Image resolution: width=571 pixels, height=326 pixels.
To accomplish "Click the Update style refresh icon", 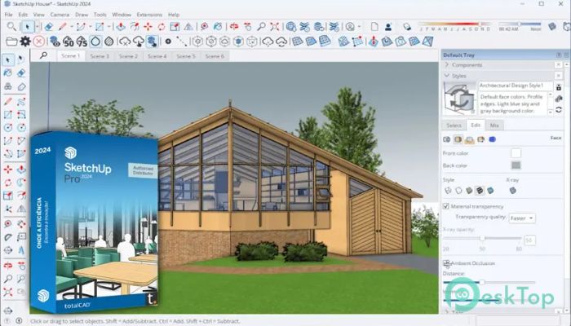I will 559,110.
